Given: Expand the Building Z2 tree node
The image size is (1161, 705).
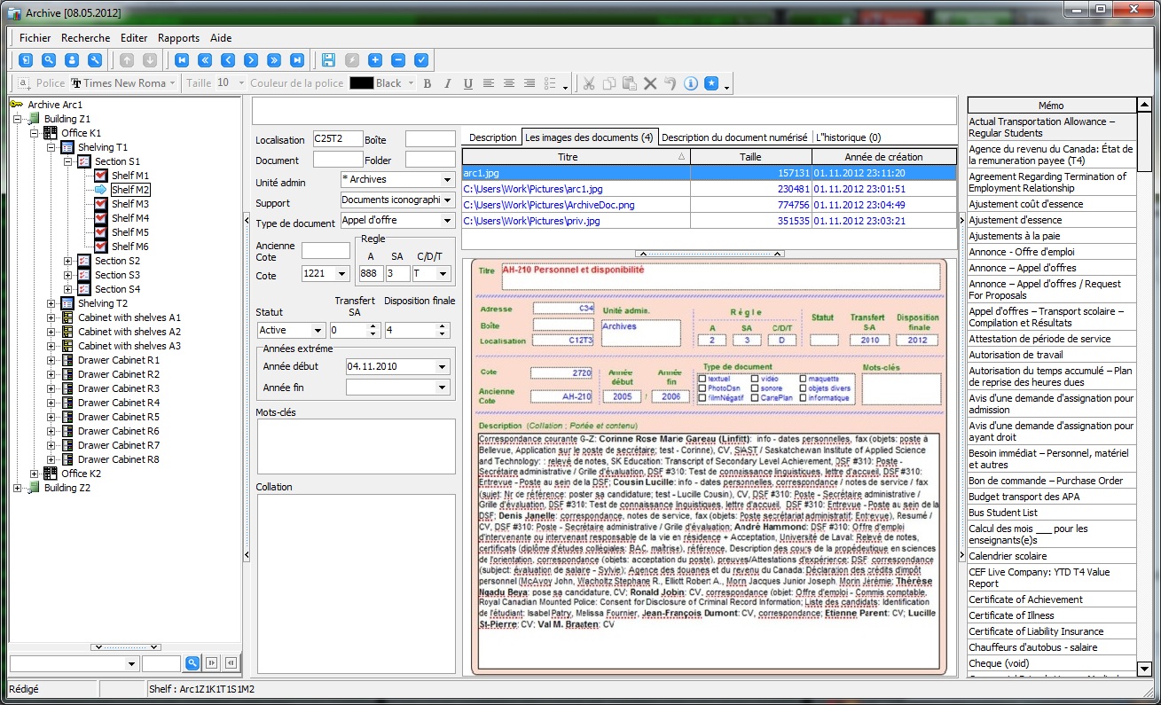Looking at the screenshot, I should tap(18, 488).
